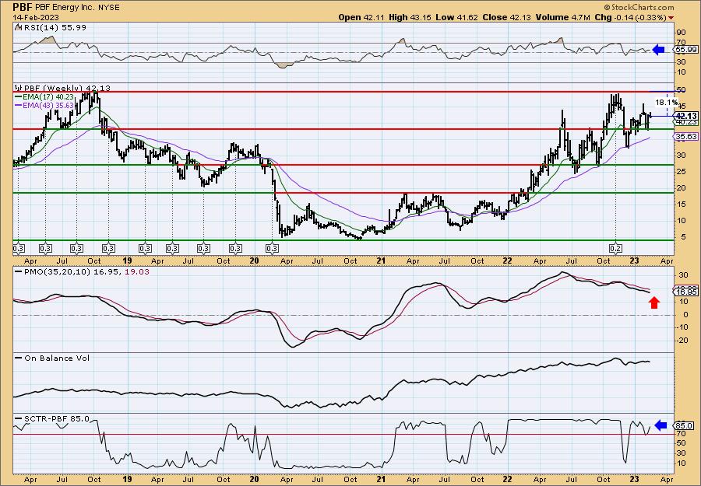Click the PMO(35,20,10) 16.95, 19.03 legend

click(x=83, y=271)
